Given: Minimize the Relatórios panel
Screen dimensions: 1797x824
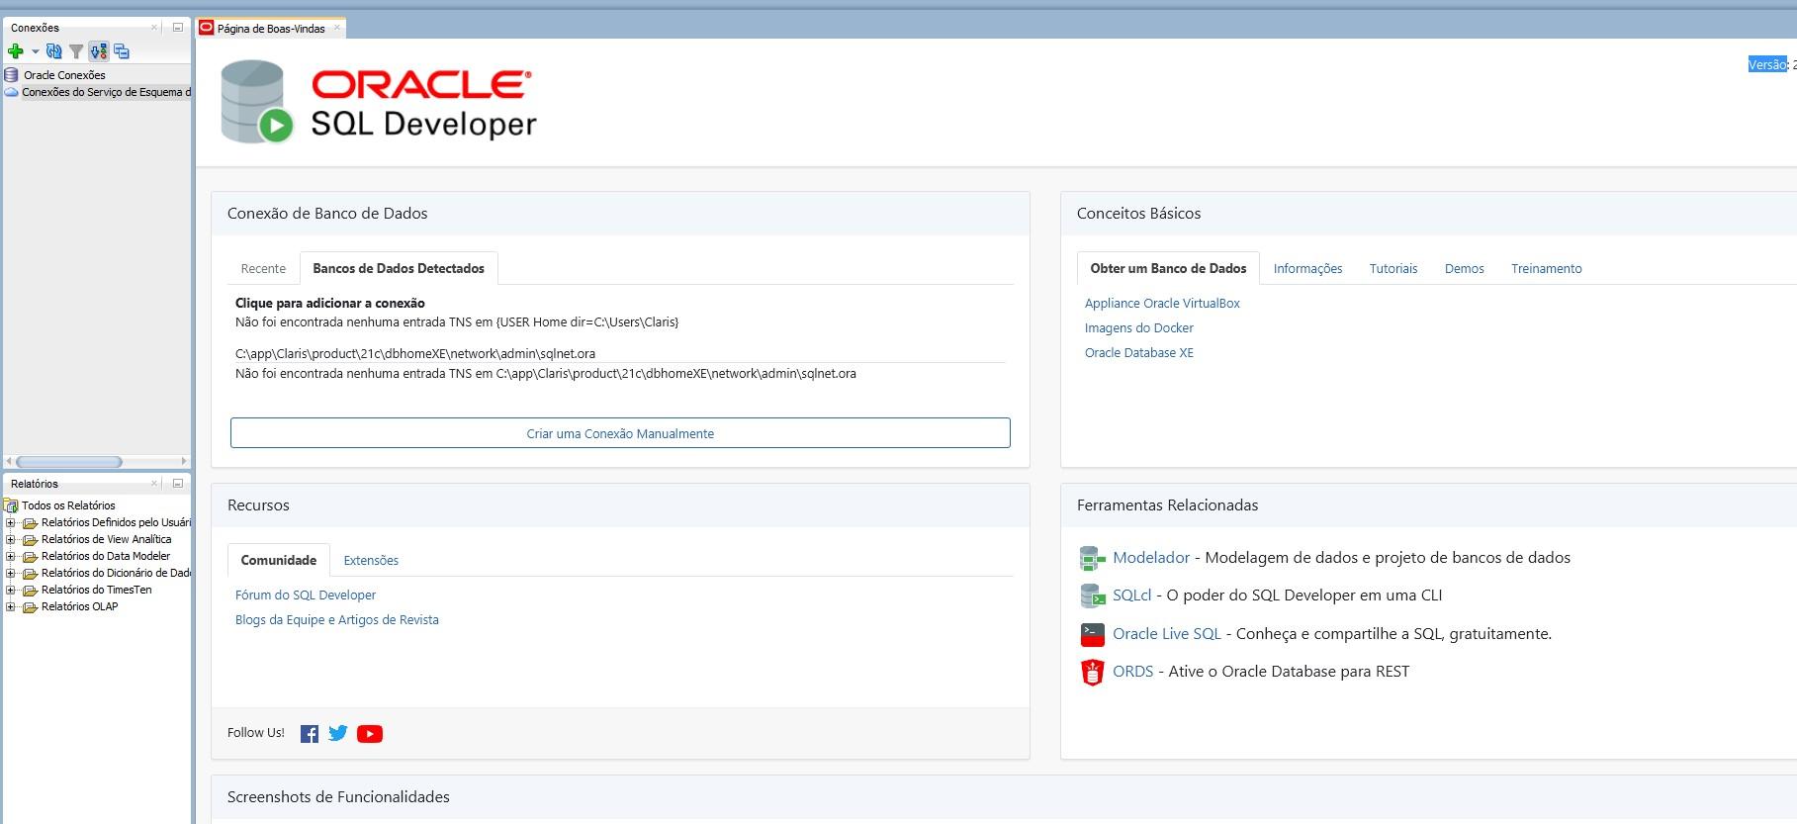Looking at the screenshot, I should point(178,484).
